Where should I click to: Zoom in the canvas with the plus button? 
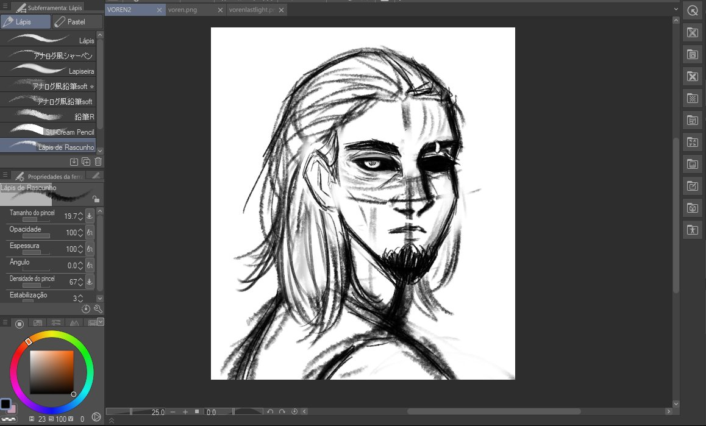coord(185,412)
